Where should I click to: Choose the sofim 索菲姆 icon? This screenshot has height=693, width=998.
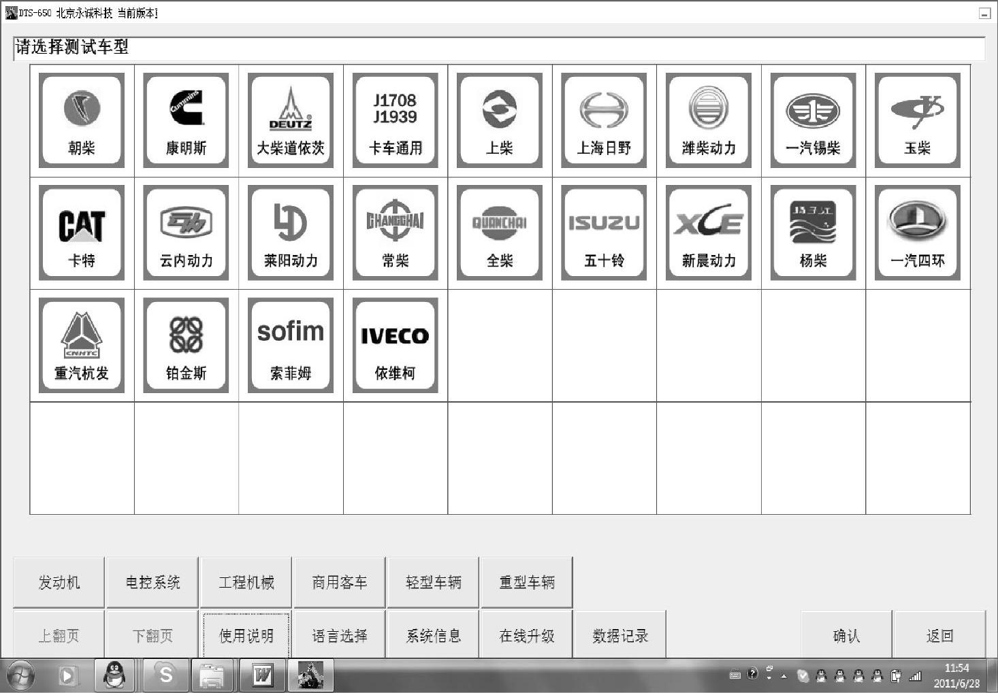[x=291, y=345]
